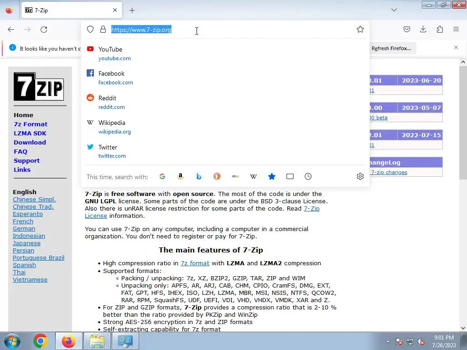Screen dimensions: 467x350
Task: Open the 7z format link in features
Action: point(195,263)
